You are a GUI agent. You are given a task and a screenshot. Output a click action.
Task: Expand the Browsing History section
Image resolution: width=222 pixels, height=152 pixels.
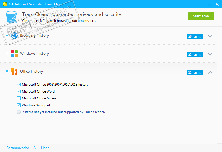[210, 36]
